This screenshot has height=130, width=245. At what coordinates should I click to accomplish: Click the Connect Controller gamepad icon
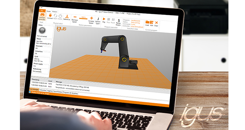(x=42, y=15)
